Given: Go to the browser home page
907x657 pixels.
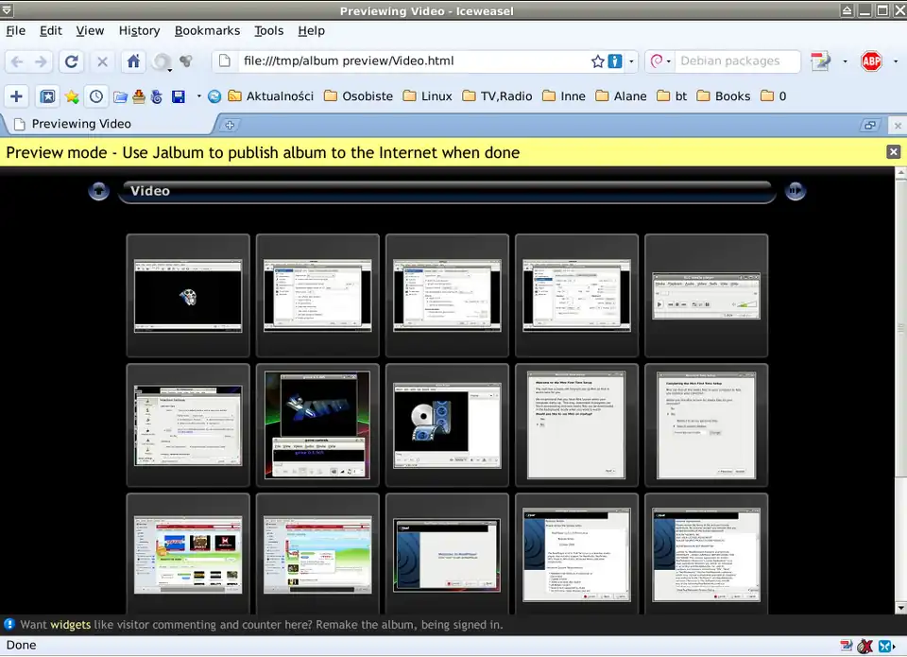Looking at the screenshot, I should coord(133,61).
